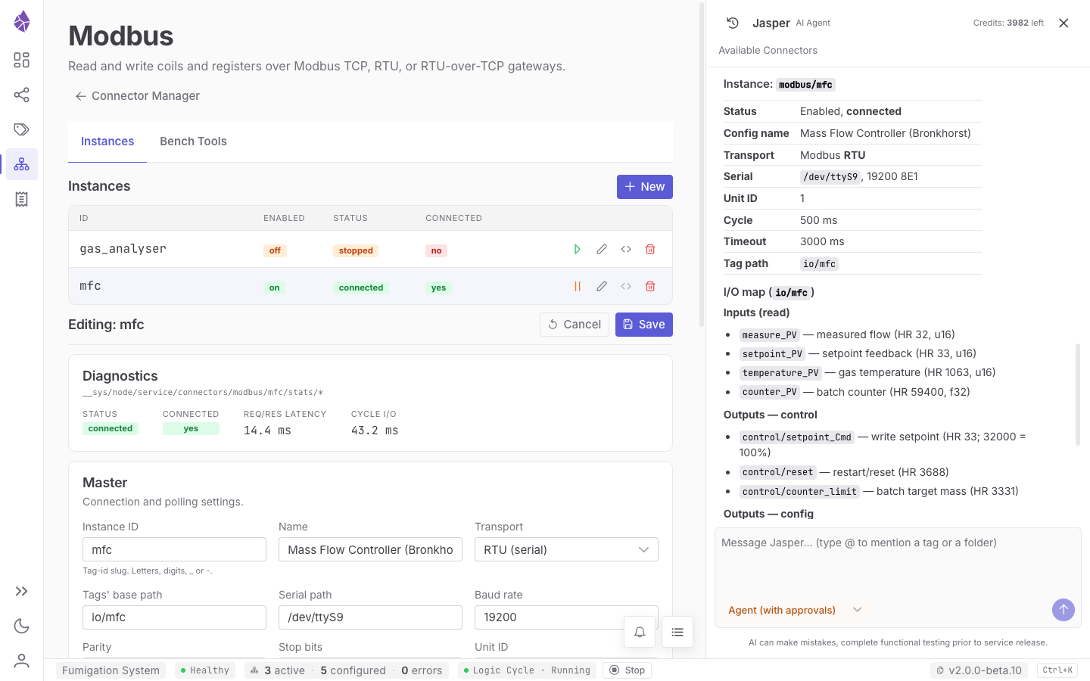Focus the Name input field
Viewport: 1090px width, 681px height.
370,549
